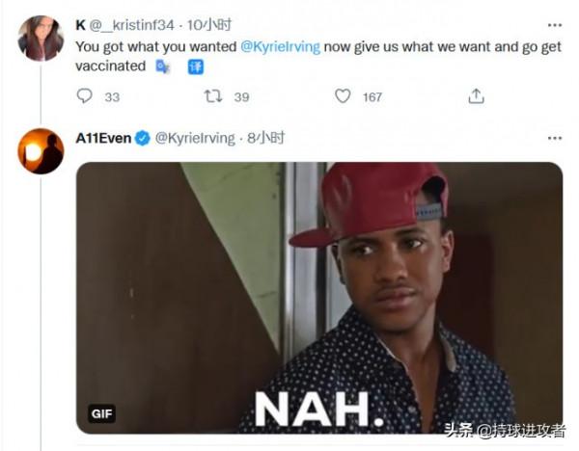Like the tweet with the heart icon
579x451 pixels.
[343, 96]
